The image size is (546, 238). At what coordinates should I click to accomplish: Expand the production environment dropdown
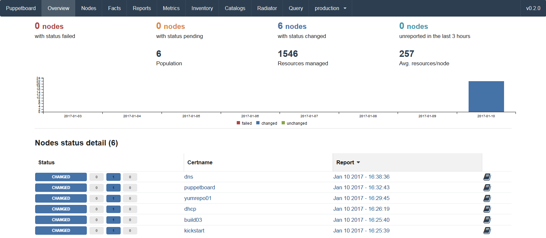point(330,8)
